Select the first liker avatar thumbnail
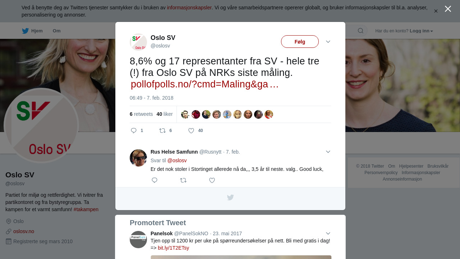 tap(185, 114)
